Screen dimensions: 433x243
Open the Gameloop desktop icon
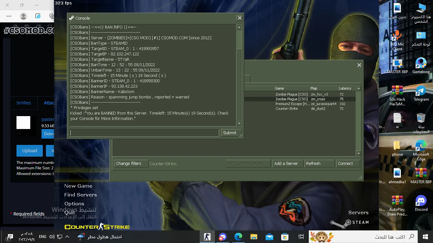tap(421, 66)
